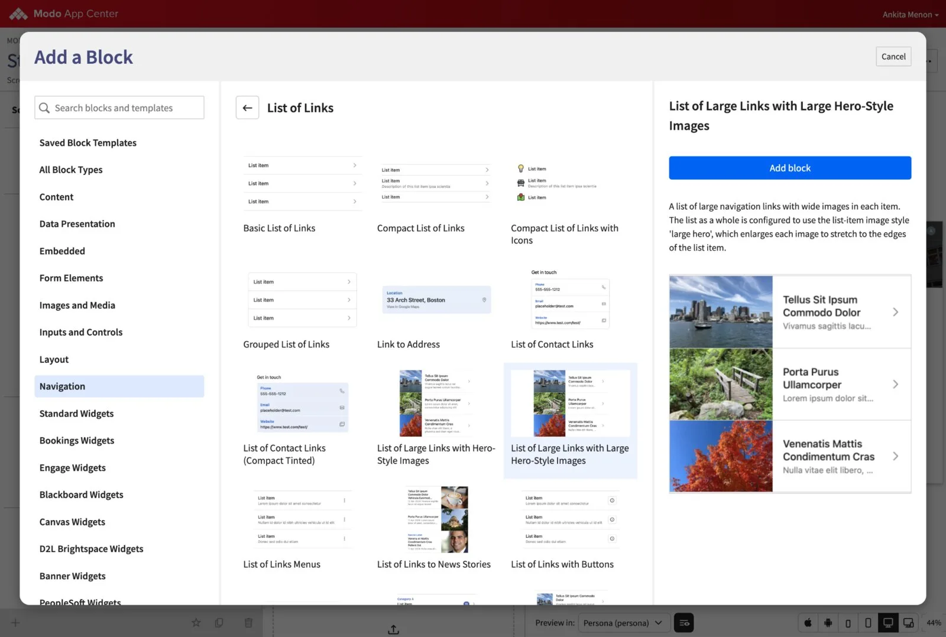
Task: Open Images and Media category
Action: point(119,305)
